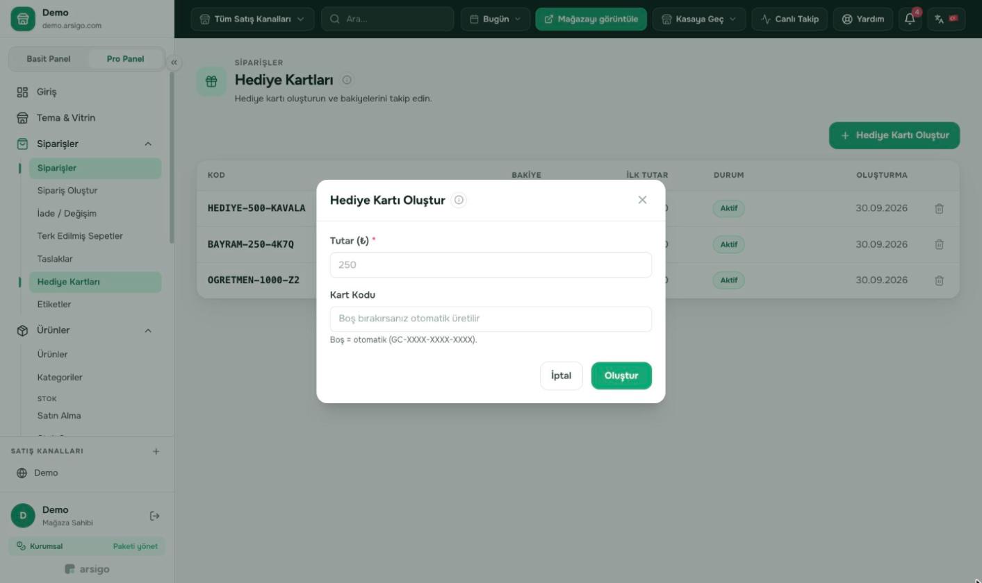The image size is (982, 583).
Task: Open the notifications bell
Action: click(x=910, y=19)
